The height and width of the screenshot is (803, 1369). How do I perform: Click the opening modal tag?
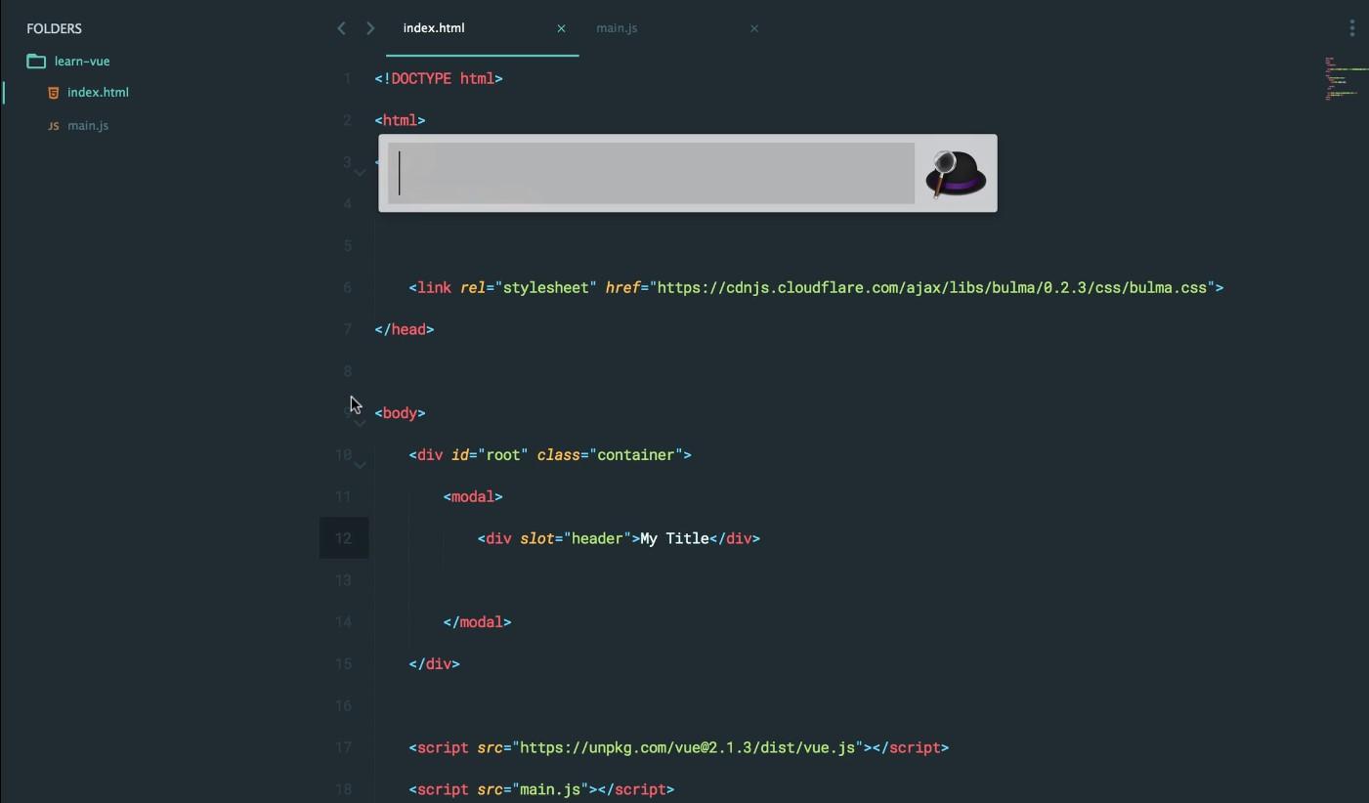tap(473, 496)
